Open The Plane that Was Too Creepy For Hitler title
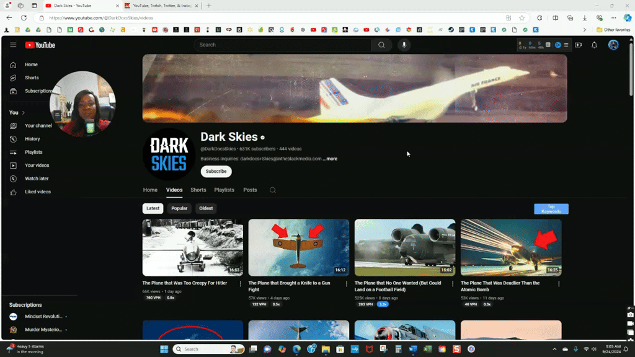The width and height of the screenshot is (635, 357). click(x=185, y=283)
